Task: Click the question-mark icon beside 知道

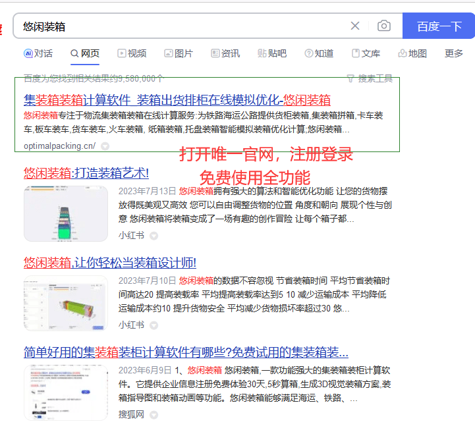Action: pos(309,53)
